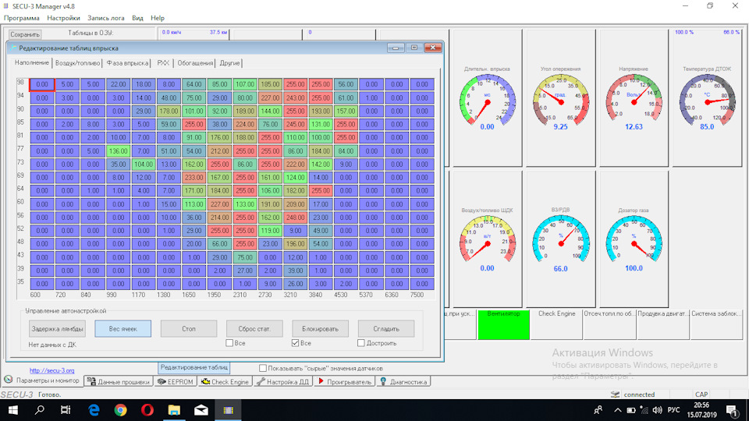
Task: Uncheck the Все checkbox under Блокировать
Action: [x=295, y=343]
